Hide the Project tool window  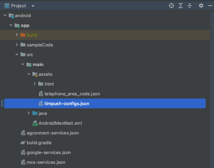[210, 6]
